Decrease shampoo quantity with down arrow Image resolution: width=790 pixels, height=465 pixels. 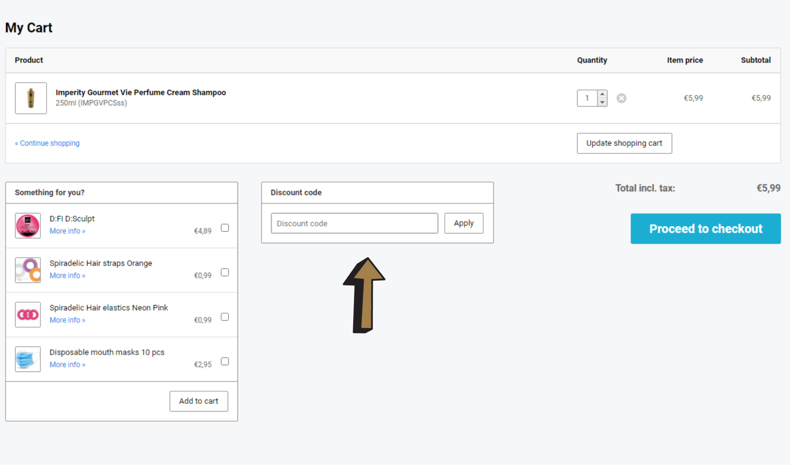(x=602, y=102)
